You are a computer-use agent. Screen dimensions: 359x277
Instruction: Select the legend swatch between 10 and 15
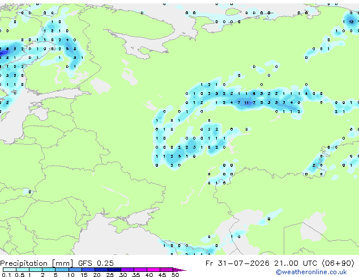coord(75,270)
